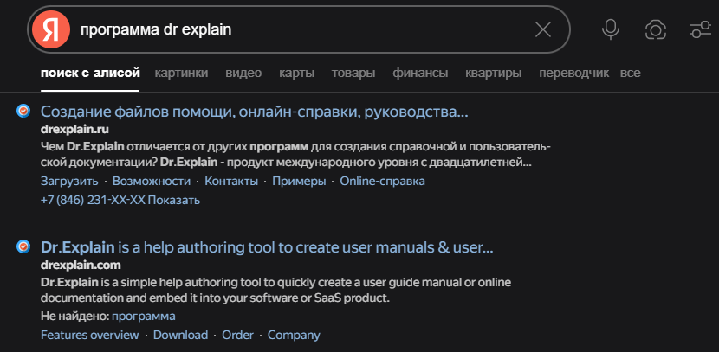Open the Загрузить sitelink
Screen dimensions: 719x352
pos(69,181)
